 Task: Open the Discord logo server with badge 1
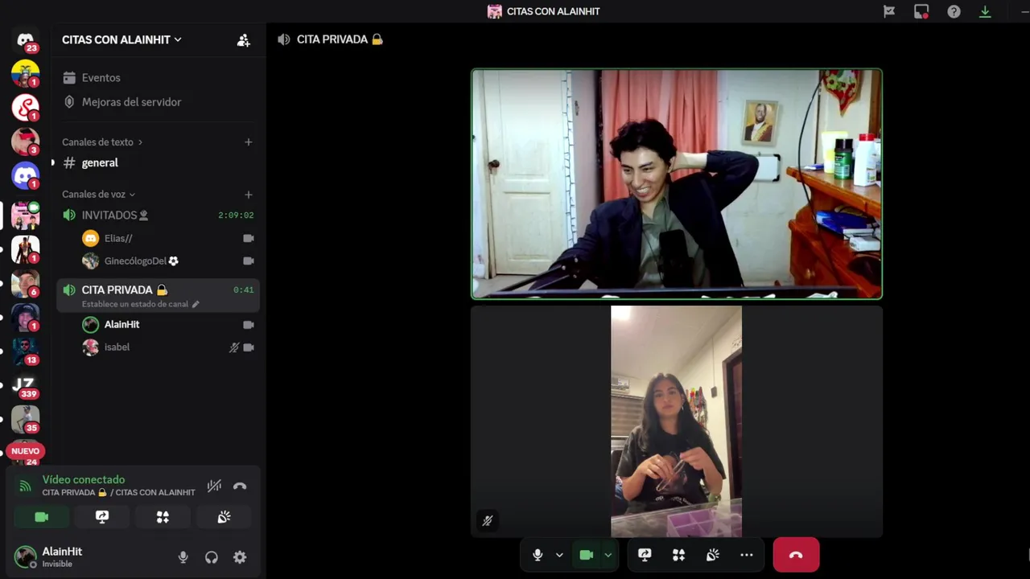pyautogui.click(x=25, y=175)
